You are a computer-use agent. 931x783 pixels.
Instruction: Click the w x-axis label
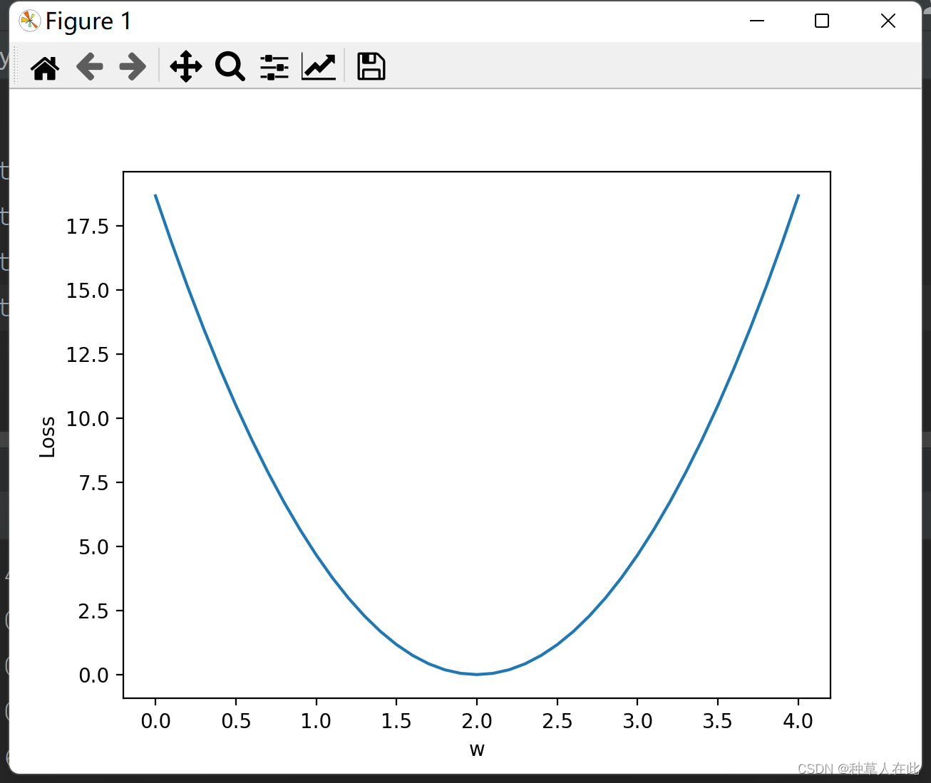coord(477,750)
